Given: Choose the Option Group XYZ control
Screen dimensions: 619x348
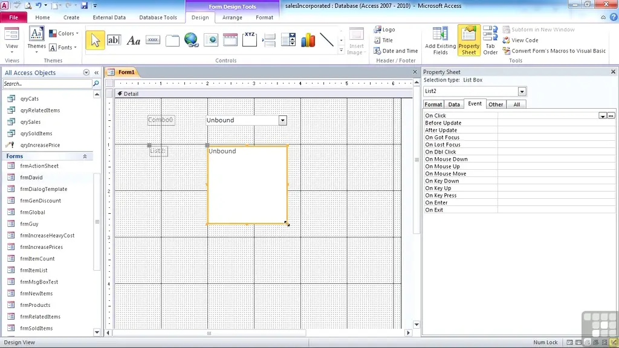Looking at the screenshot, I should 250,40.
